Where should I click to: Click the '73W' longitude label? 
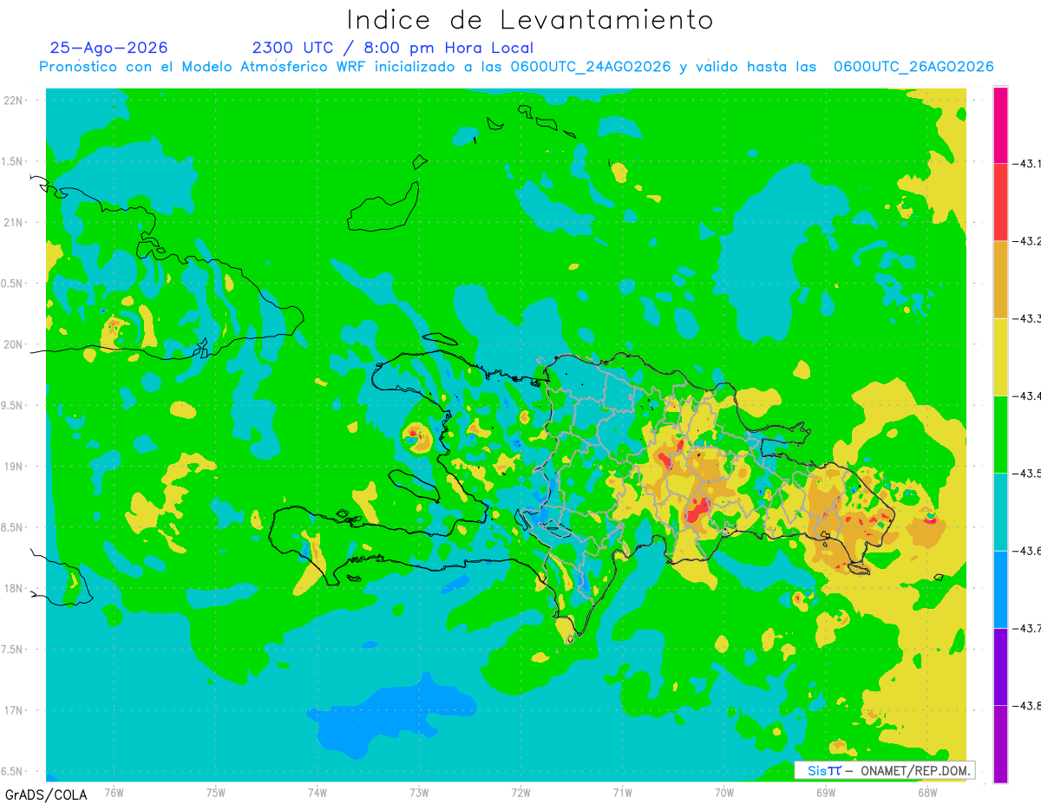pyautogui.click(x=419, y=792)
